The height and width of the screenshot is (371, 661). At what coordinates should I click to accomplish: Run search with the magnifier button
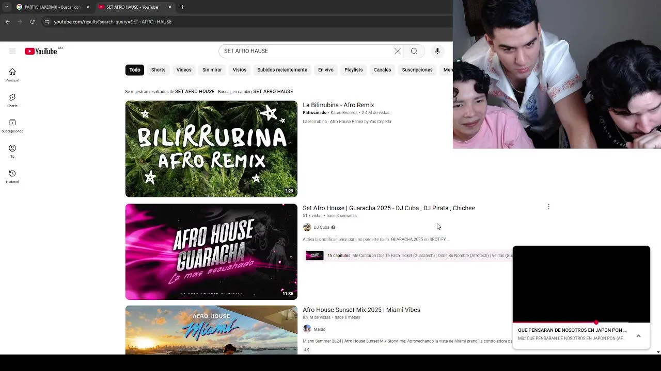pyautogui.click(x=414, y=51)
